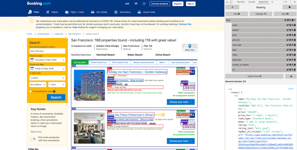Open the Map view thumbnail
Viewport: 297px width, 150px height.
[190, 48]
